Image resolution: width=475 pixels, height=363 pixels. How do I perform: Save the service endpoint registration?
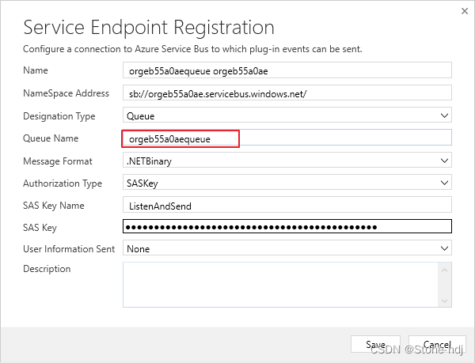375,344
